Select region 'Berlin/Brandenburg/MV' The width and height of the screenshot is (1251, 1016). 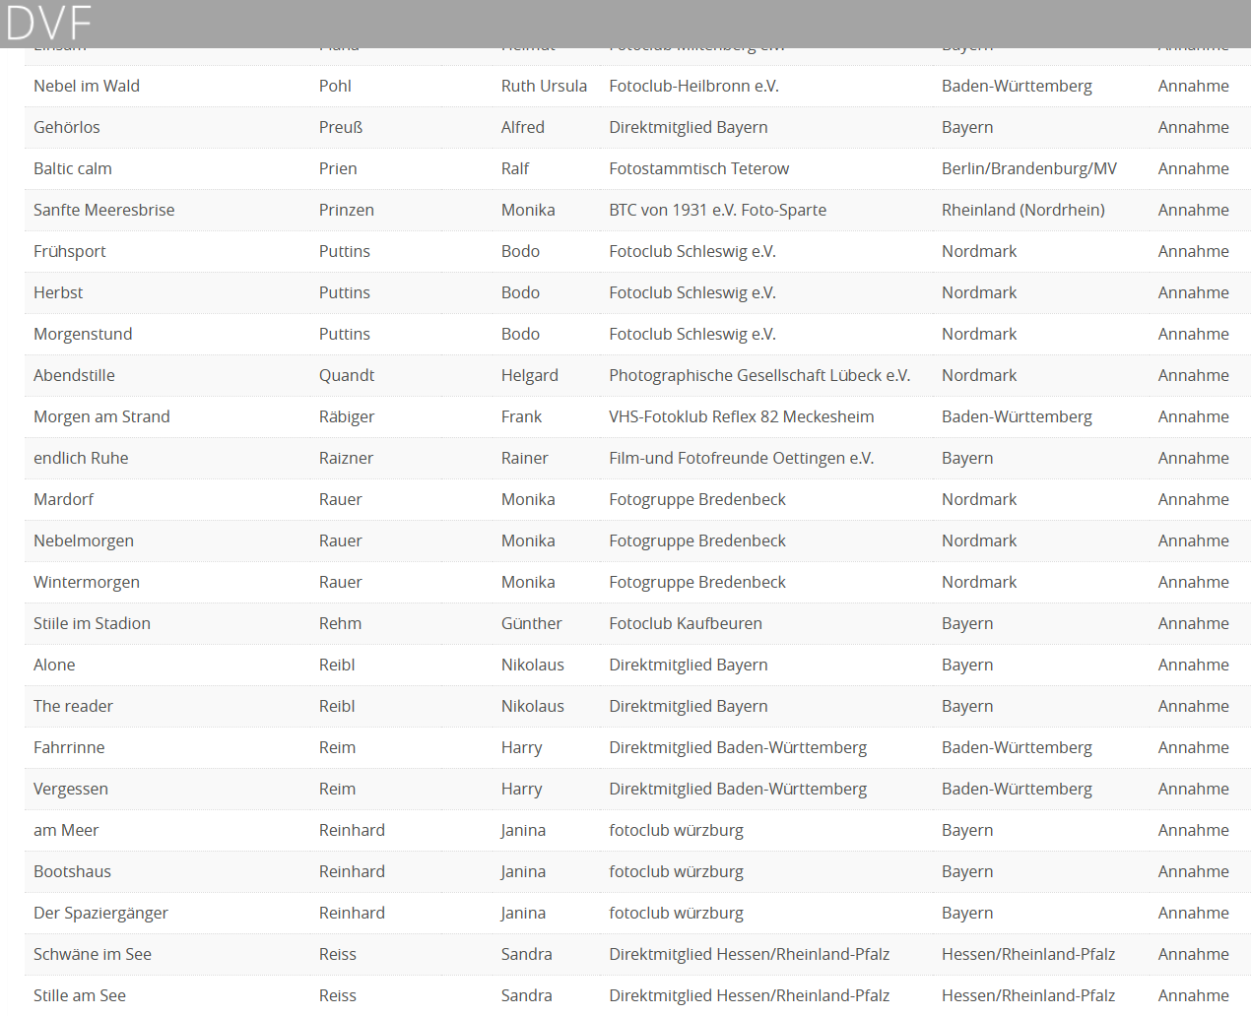tap(1029, 168)
